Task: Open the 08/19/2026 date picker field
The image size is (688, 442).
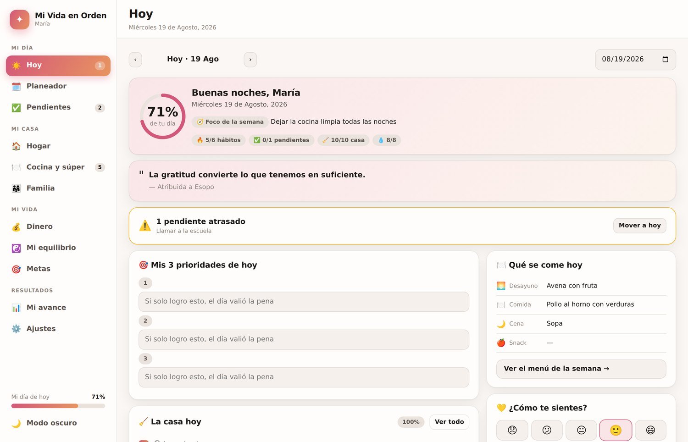Action: 635,60
